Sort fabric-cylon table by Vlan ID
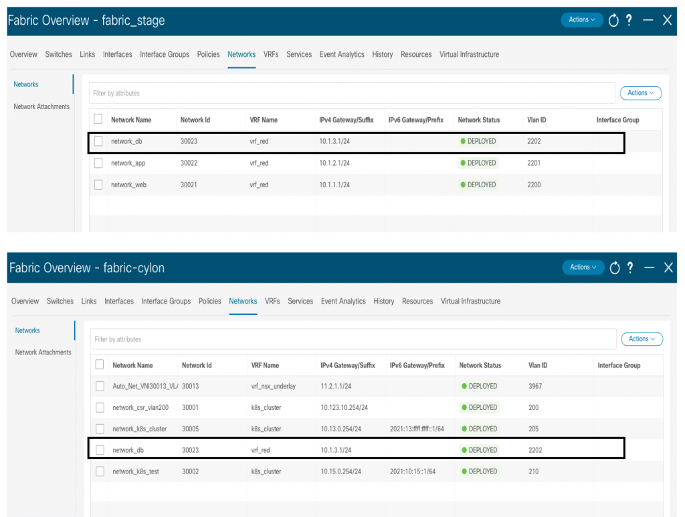 538,365
